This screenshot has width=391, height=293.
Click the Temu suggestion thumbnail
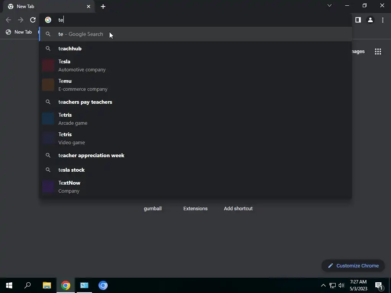tap(48, 85)
